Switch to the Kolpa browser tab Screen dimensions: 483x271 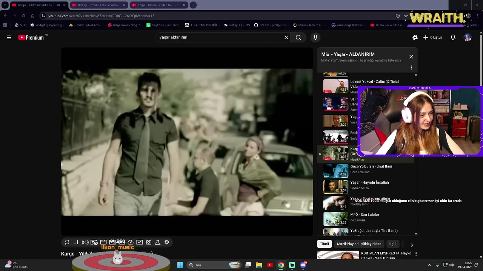[x=158, y=5]
